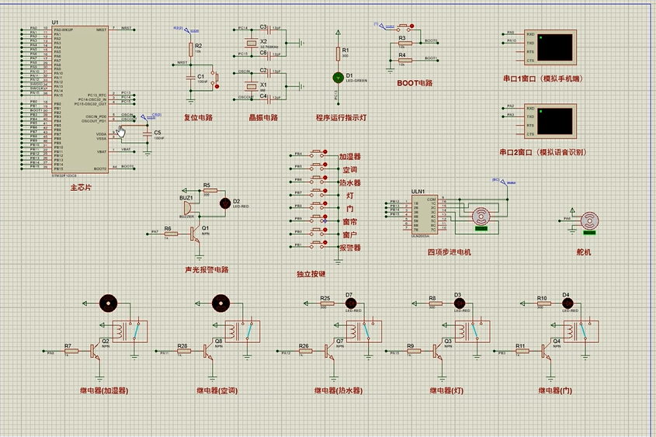Select resistor R1 above the green LED
The height and width of the screenshot is (437, 656).
coord(338,53)
